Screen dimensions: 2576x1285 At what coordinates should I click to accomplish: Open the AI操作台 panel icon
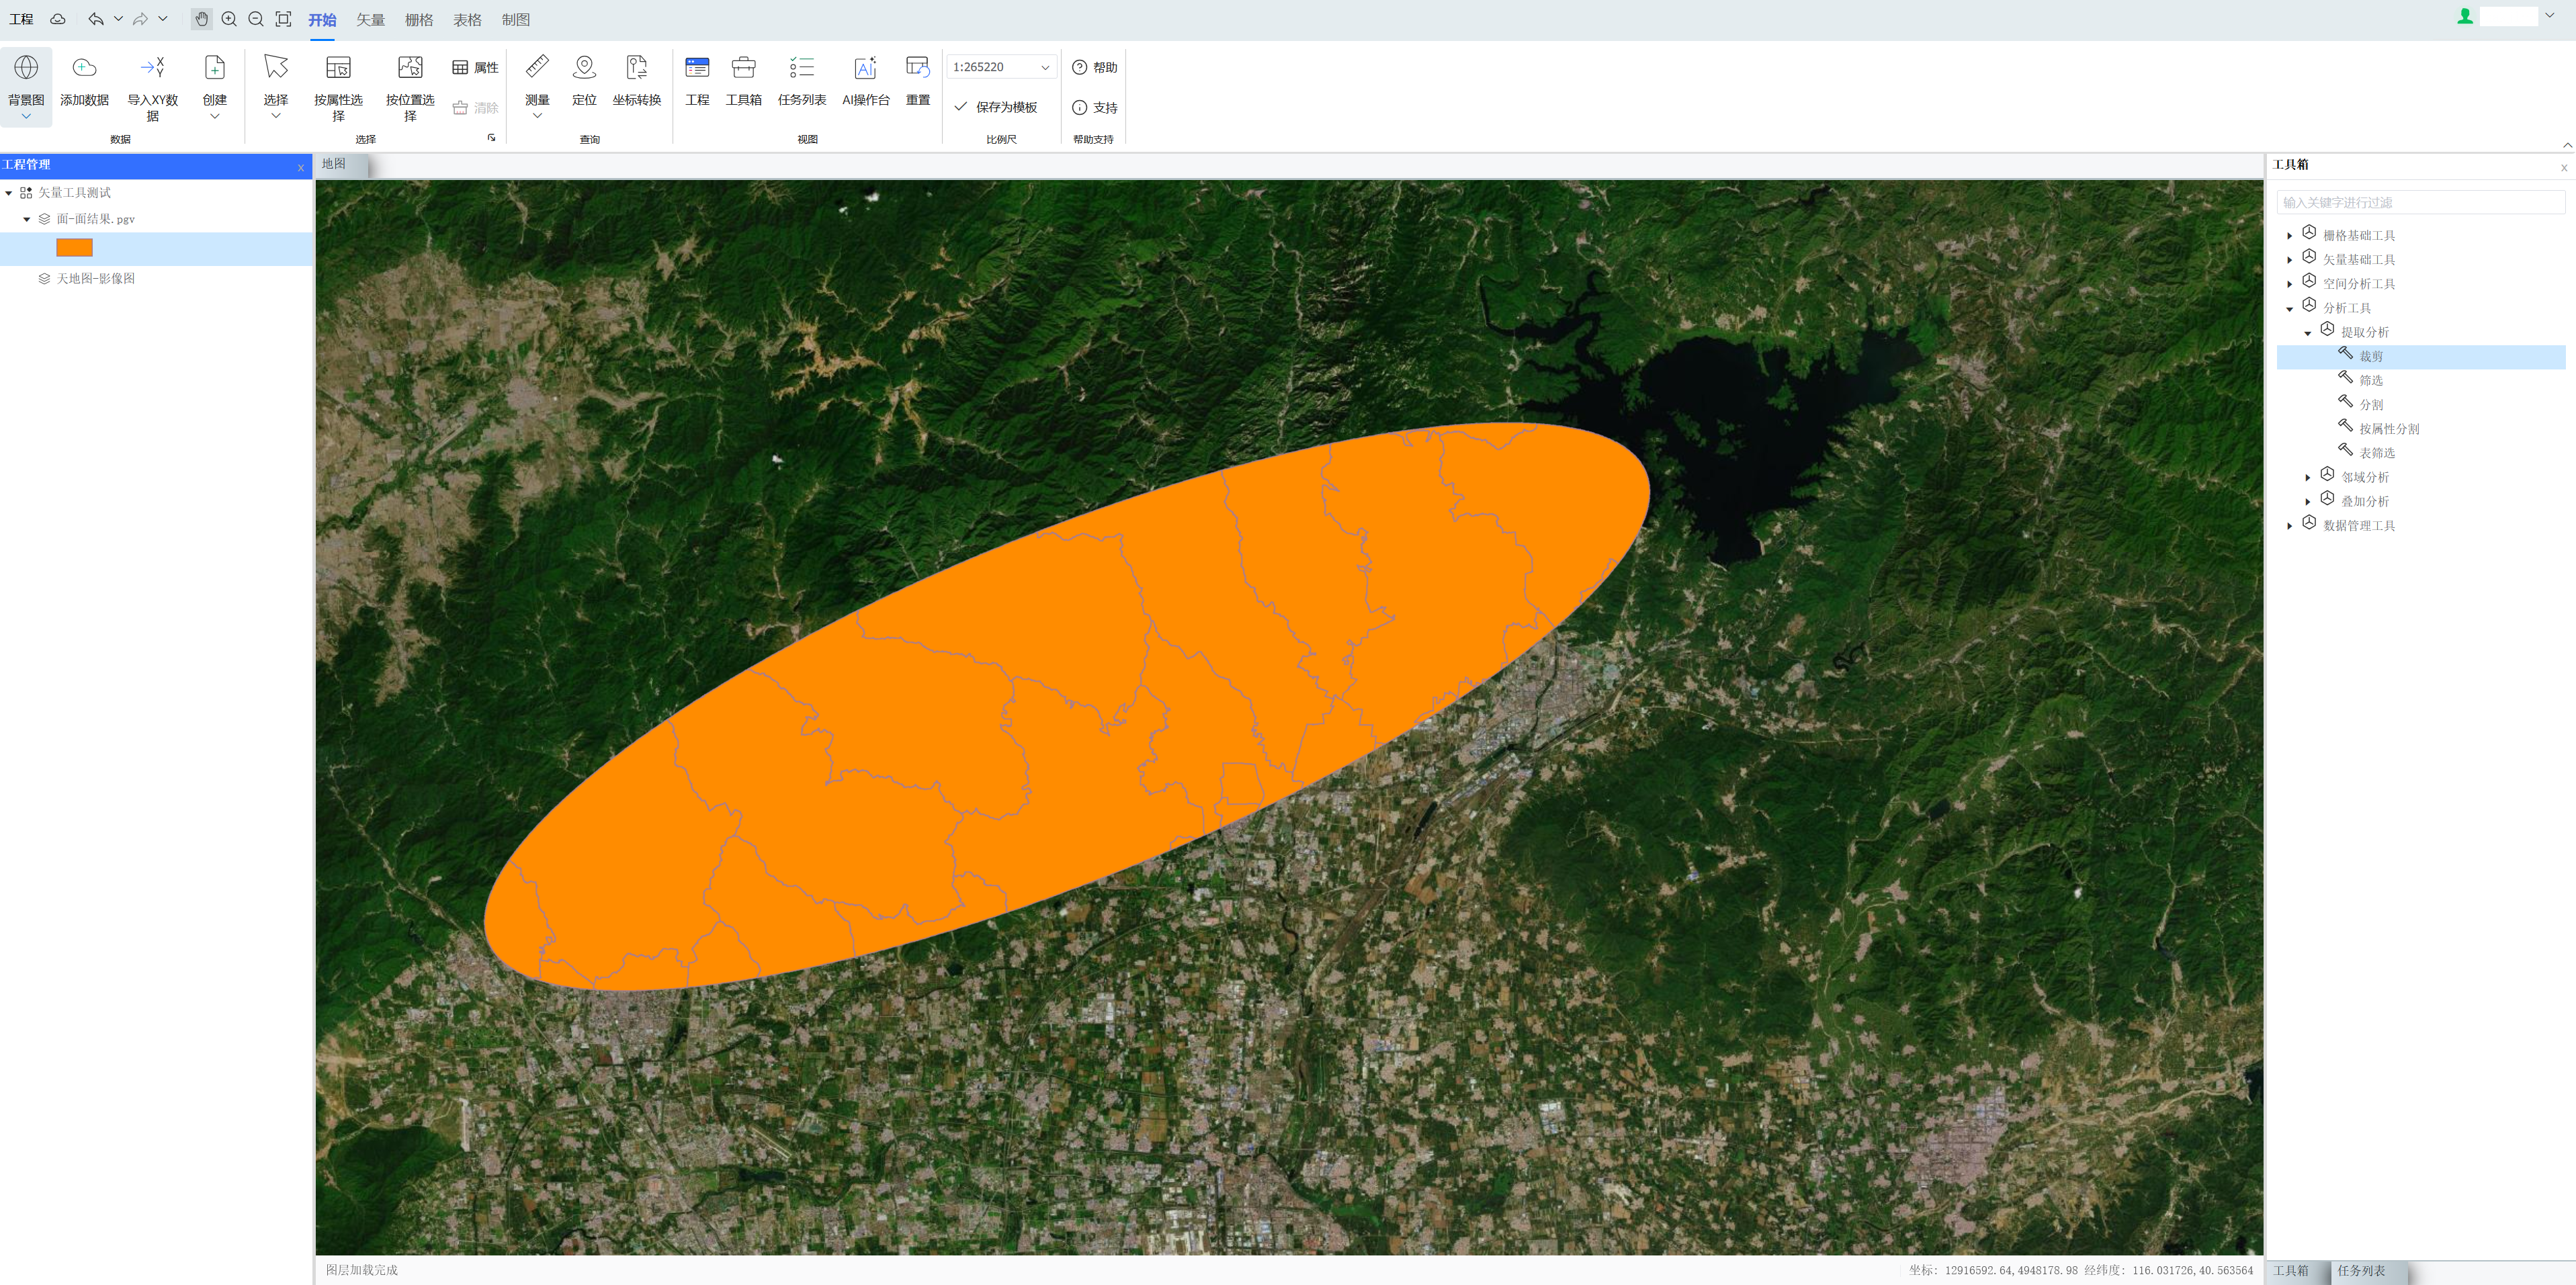coord(865,68)
